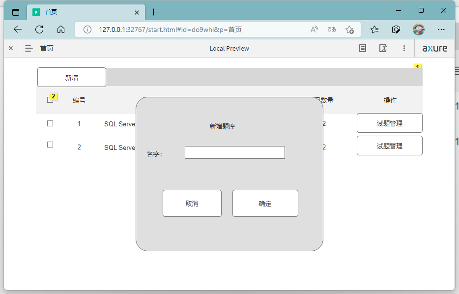
Task: View site information icon in address bar
Action: tap(87, 29)
